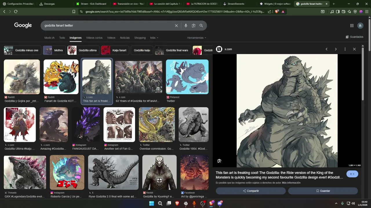Open Windows Start menu
Screen dimensions: 371x208
pyautogui.click(x=152, y=203)
